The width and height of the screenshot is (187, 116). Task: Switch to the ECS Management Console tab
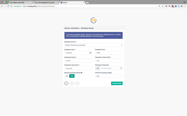coord(46,3)
